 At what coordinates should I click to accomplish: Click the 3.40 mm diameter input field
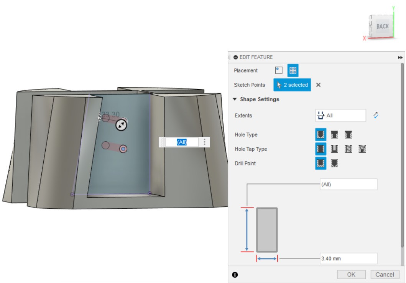[348, 258]
